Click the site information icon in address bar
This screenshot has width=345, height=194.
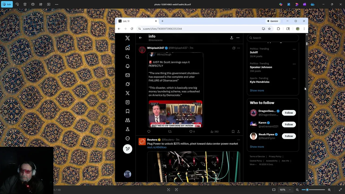(x=139, y=29)
